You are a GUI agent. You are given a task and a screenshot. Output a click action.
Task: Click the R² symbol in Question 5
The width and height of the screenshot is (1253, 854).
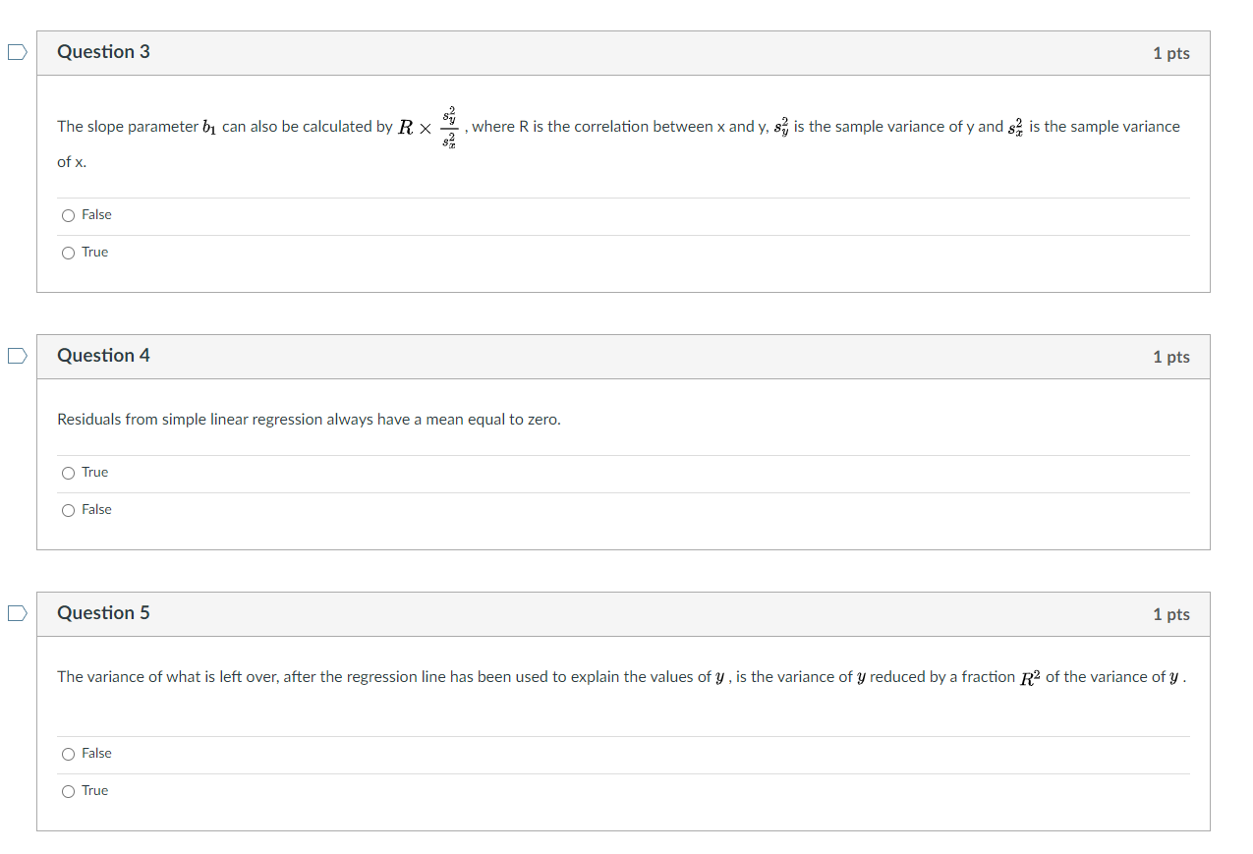coord(1028,676)
